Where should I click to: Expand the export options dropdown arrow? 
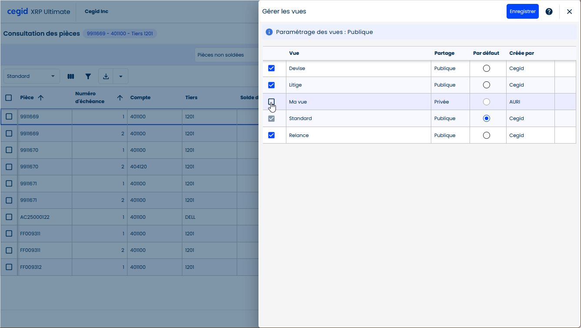(x=121, y=77)
